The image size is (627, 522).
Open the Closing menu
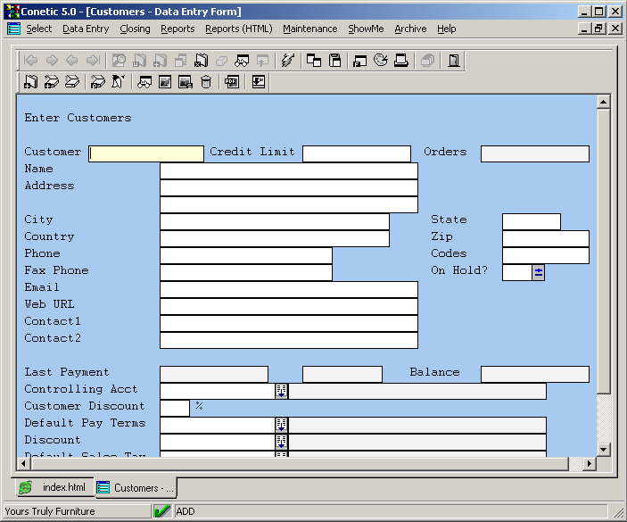tap(135, 29)
